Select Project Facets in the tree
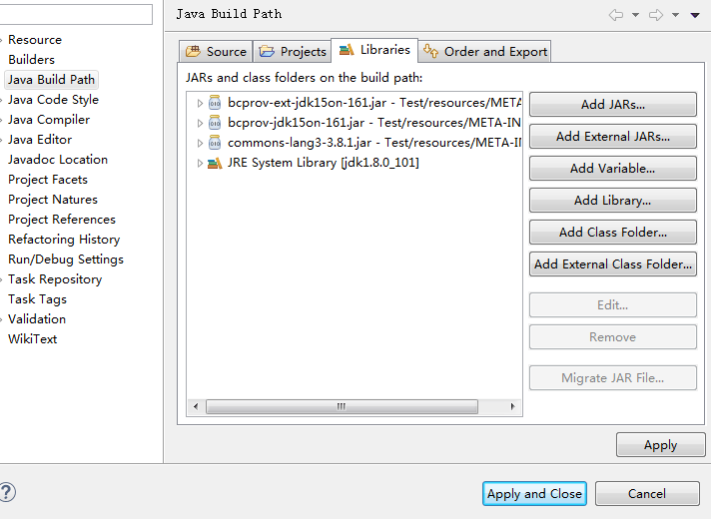 (48, 180)
